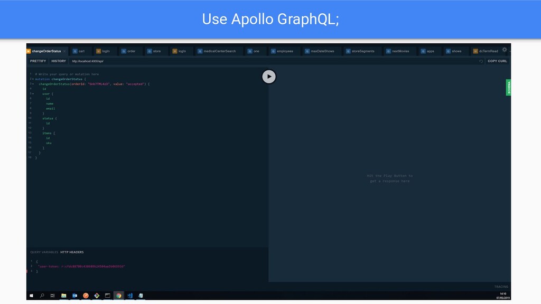541x304 pixels.
Task: Collapse the mutation changeOrderStatus block arrow
Action: click(x=33, y=79)
